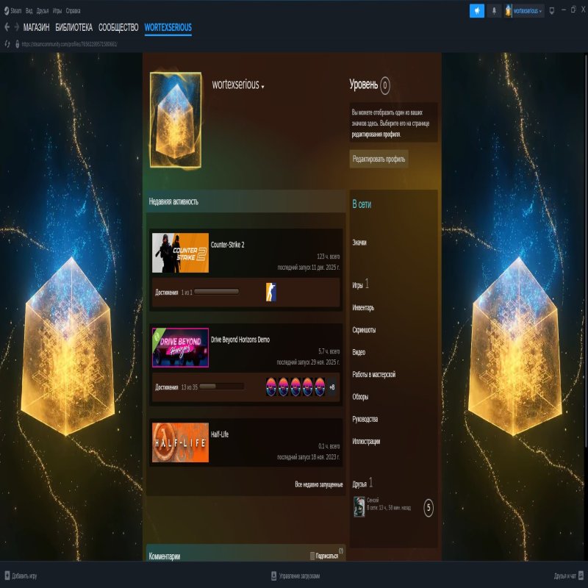The height and width of the screenshot is (588, 588).
Task: Open the Инвентарь link in the sidebar
Action: click(x=363, y=308)
